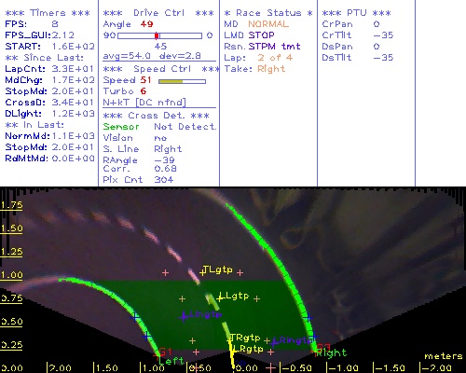Click the red marker on the Angle bar
This screenshot has height=373, width=466.
click(157, 35)
